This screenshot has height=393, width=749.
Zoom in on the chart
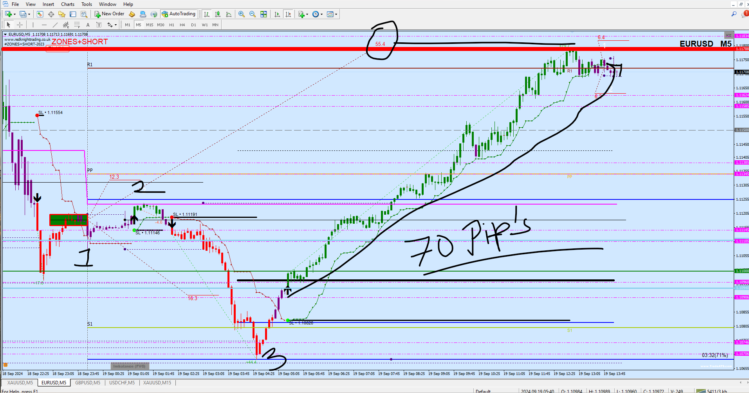[x=242, y=14]
